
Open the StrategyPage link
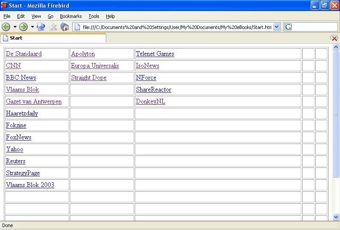[23, 173]
